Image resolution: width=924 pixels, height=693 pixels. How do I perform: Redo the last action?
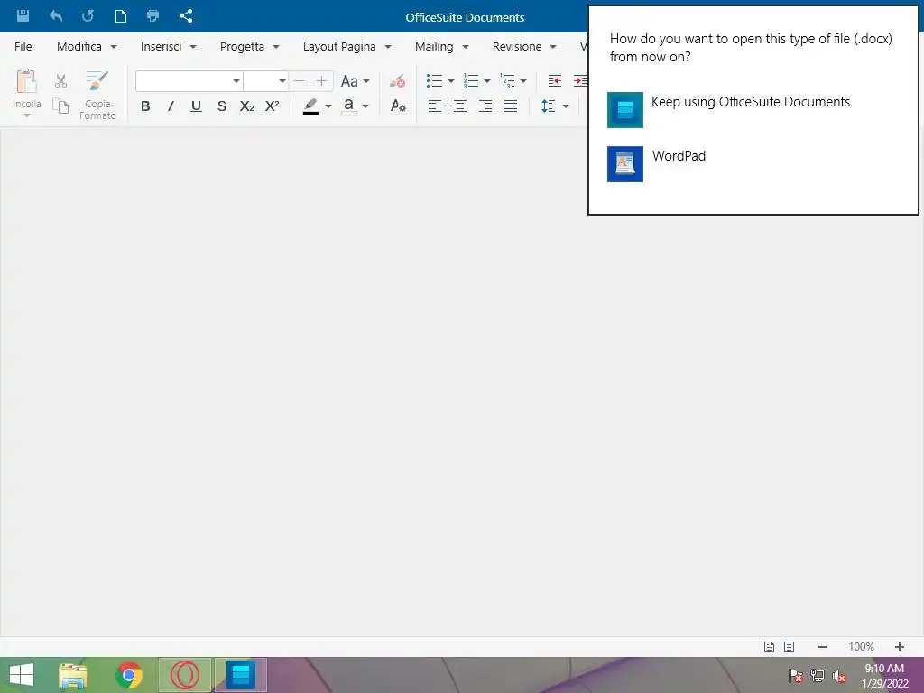[x=88, y=16]
